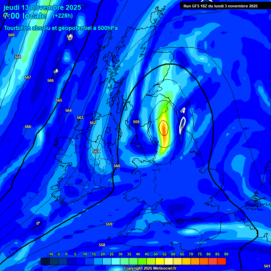
Task: Click the (+228h) forecast offset label
Action: point(62,16)
